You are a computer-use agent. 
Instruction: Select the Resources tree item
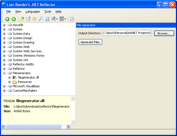pos(25,82)
